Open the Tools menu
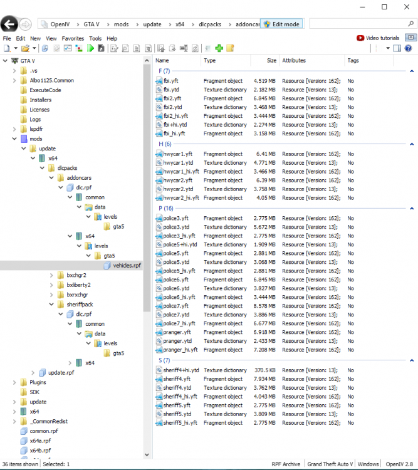 95,38
